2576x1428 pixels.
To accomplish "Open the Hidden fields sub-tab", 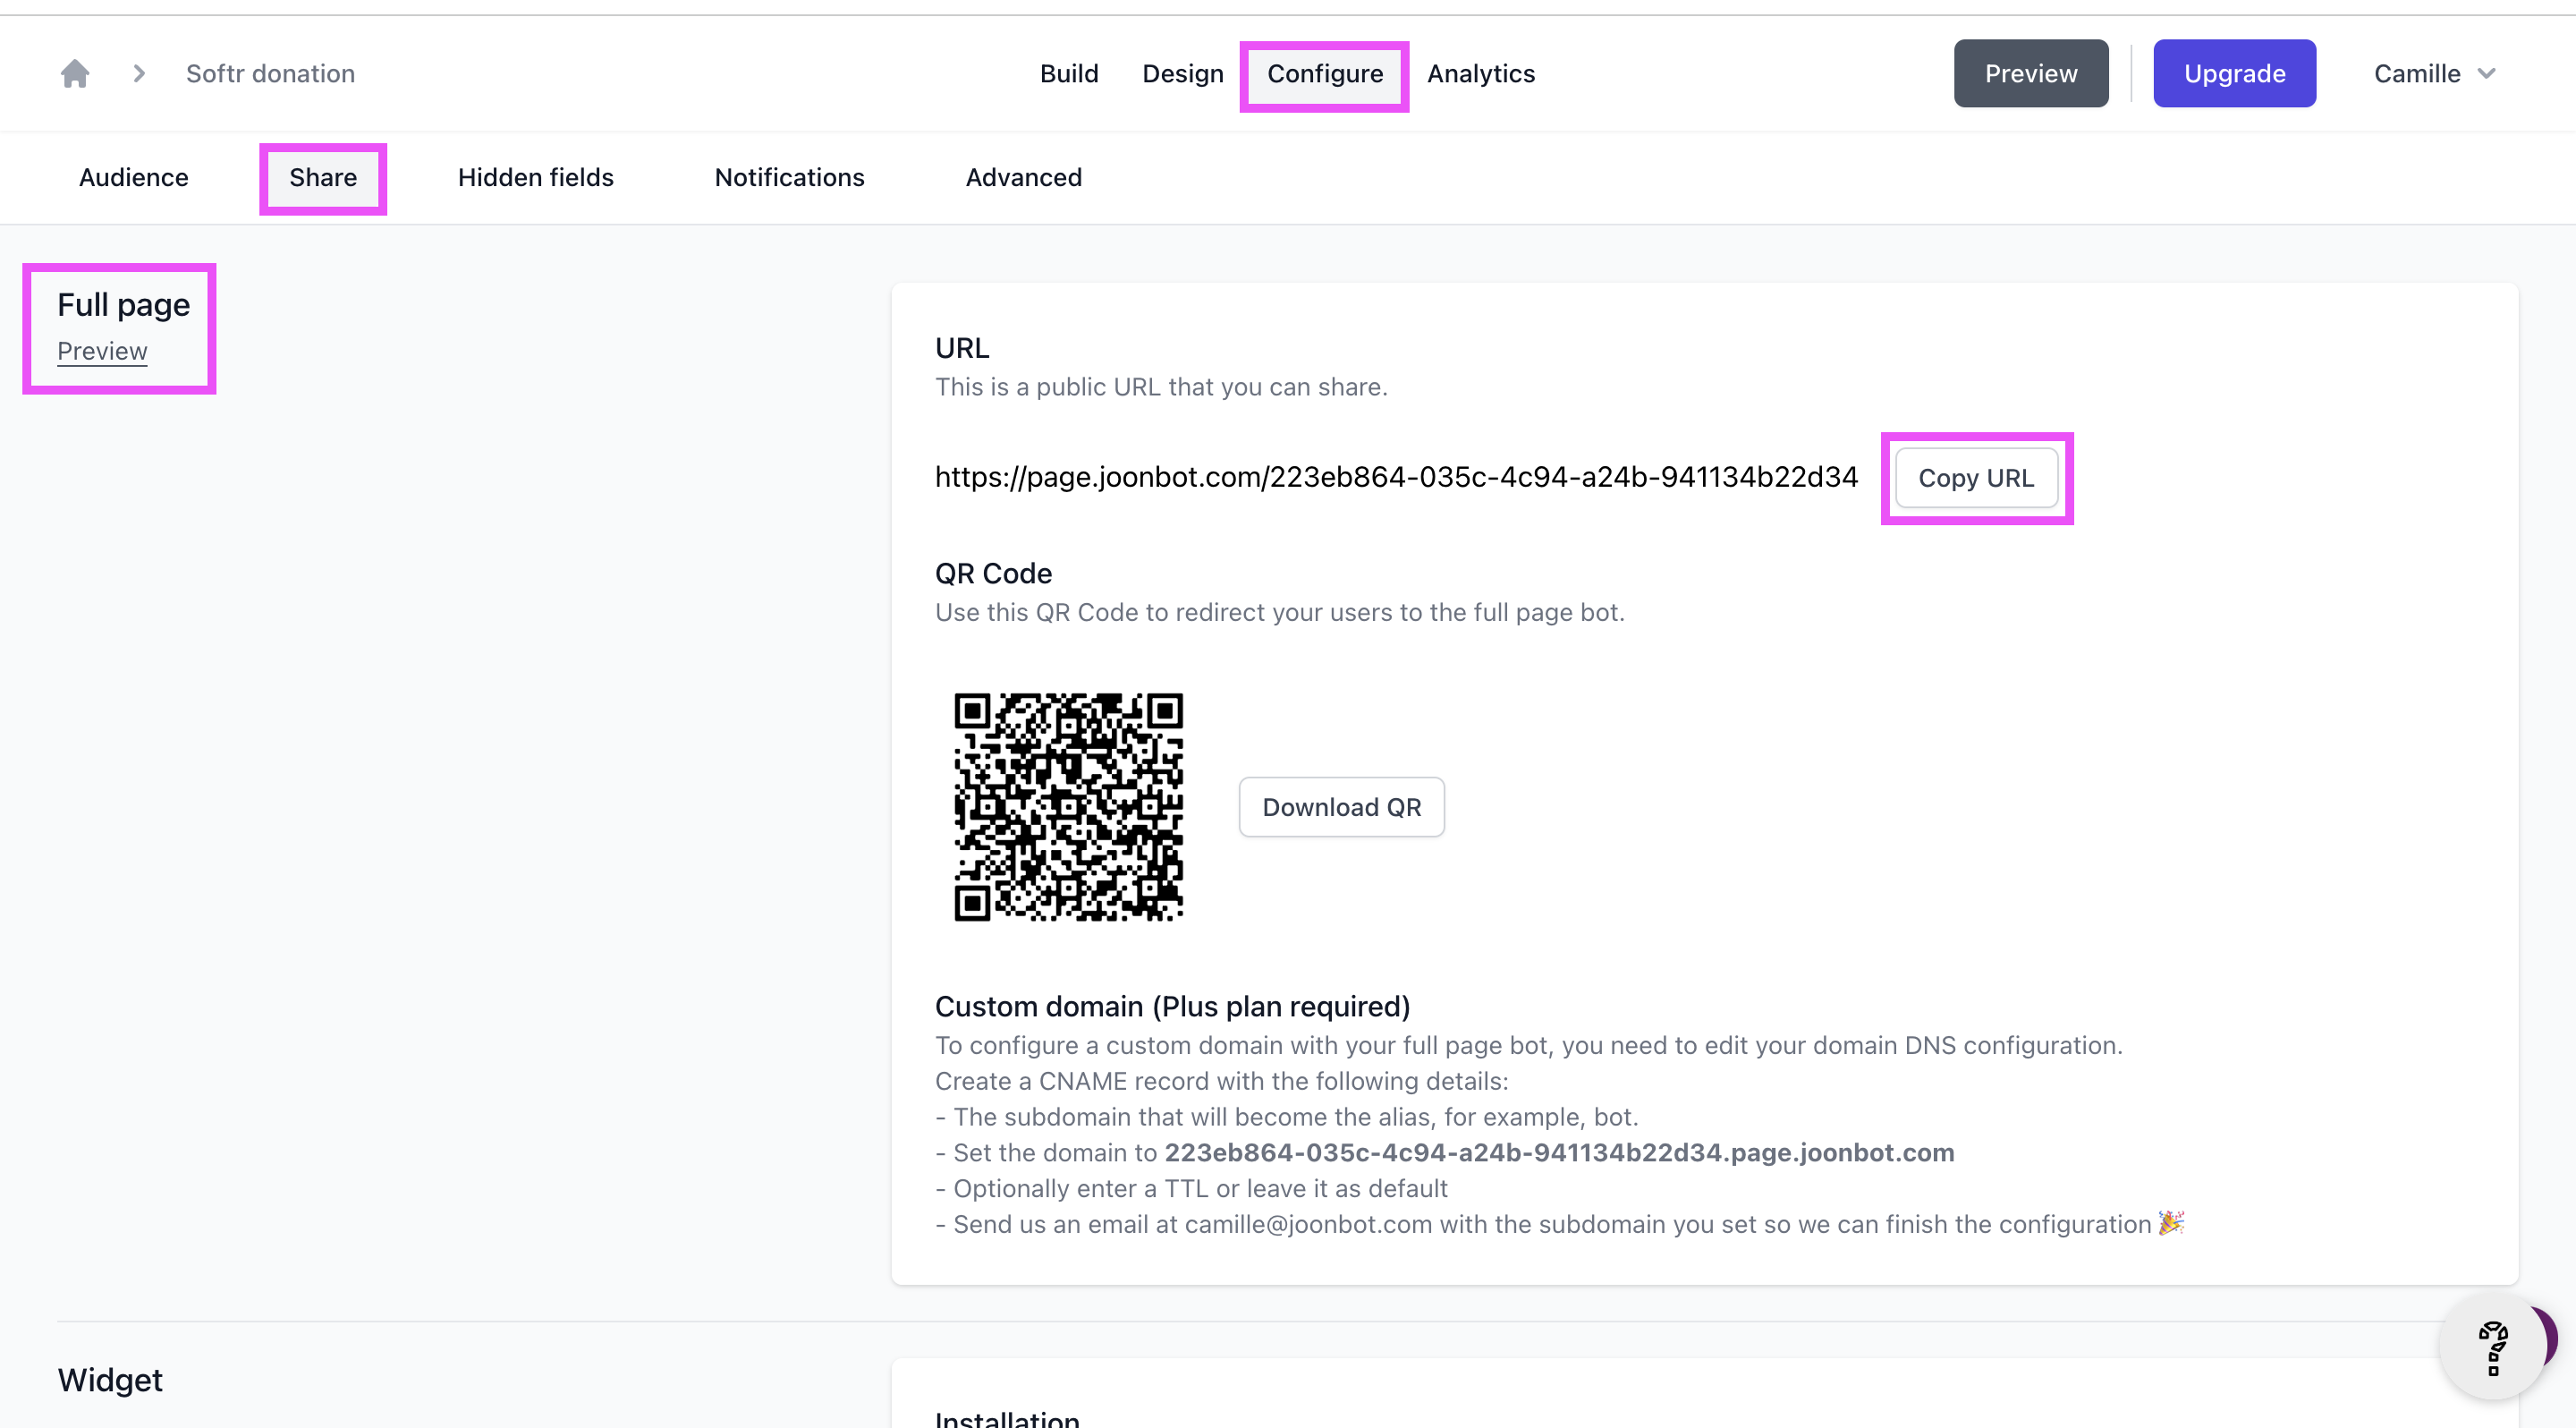I will point(536,177).
